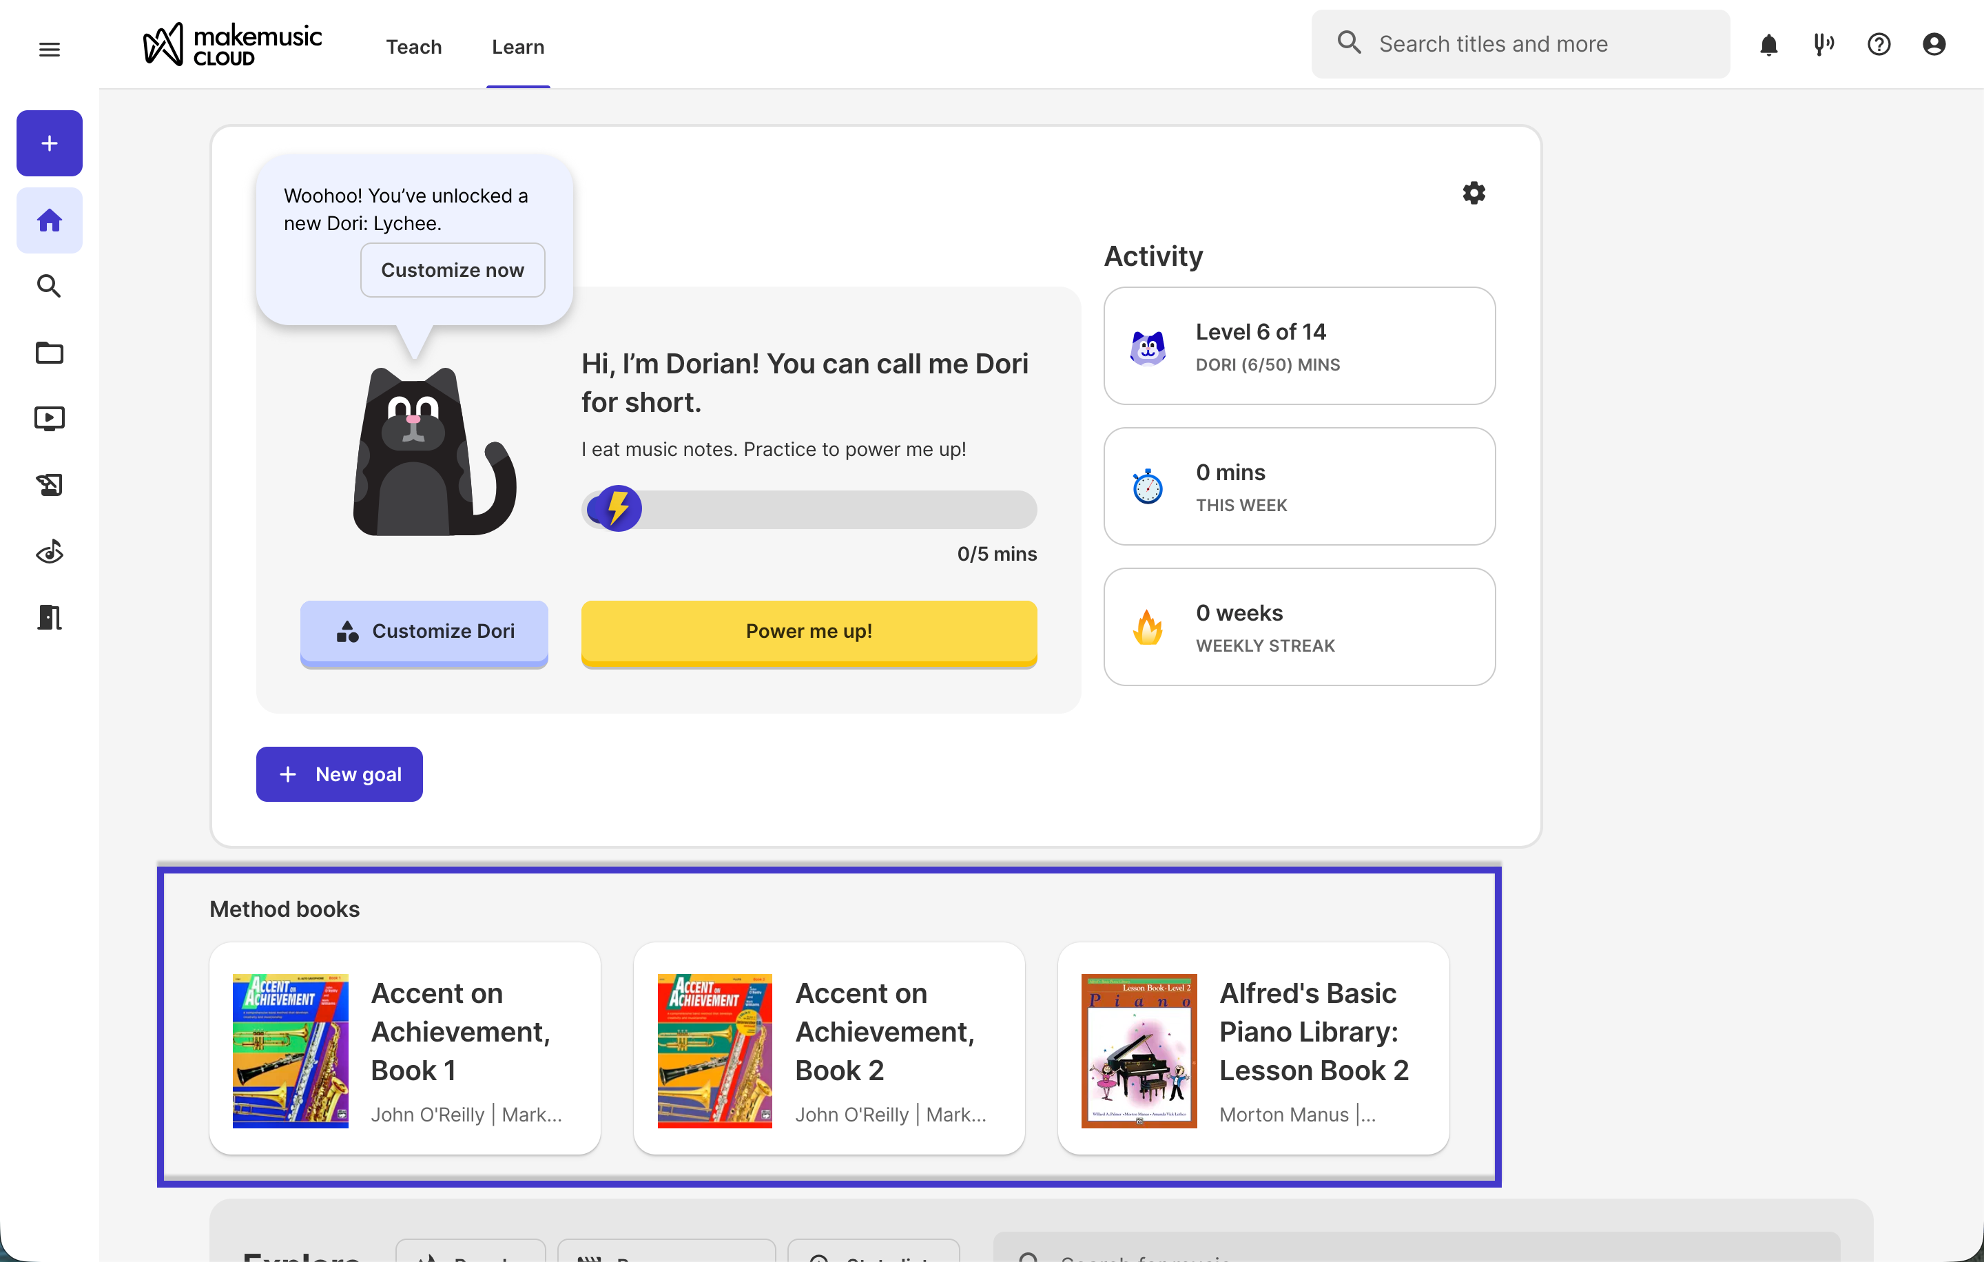This screenshot has height=1262, width=1984.
Task: Open the sidebar practice room door icon
Action: 50,617
